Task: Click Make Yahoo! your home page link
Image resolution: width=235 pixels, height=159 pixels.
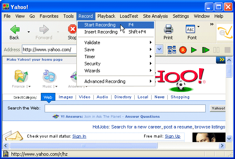Action: 35,59
